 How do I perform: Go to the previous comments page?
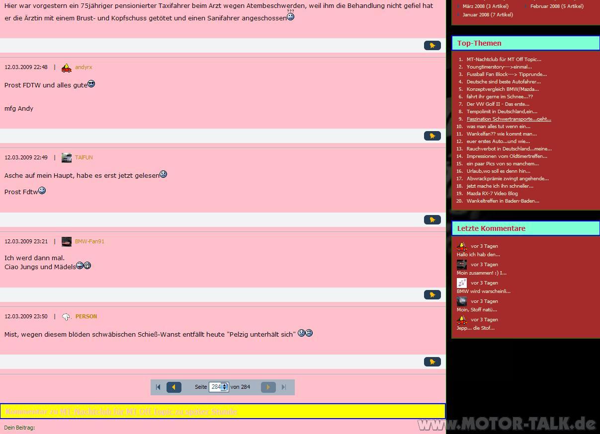[174, 387]
